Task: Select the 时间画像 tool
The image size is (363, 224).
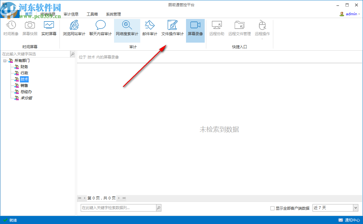Action: [x=11, y=28]
